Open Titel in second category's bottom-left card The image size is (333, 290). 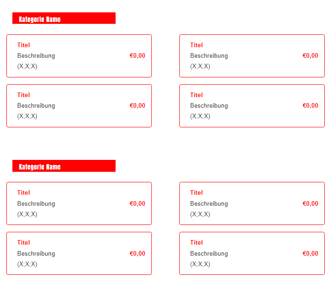[23, 242]
